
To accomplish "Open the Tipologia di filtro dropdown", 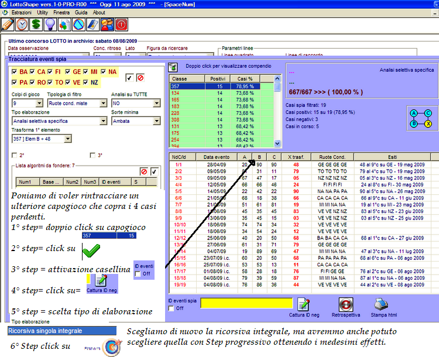I will [103, 104].
